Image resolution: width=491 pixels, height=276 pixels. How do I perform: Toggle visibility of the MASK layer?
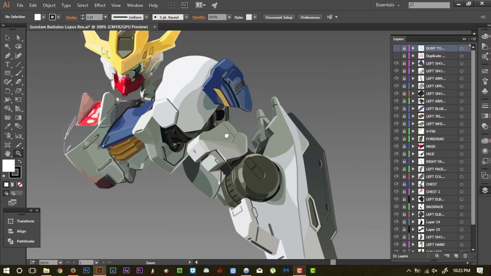[x=396, y=146]
